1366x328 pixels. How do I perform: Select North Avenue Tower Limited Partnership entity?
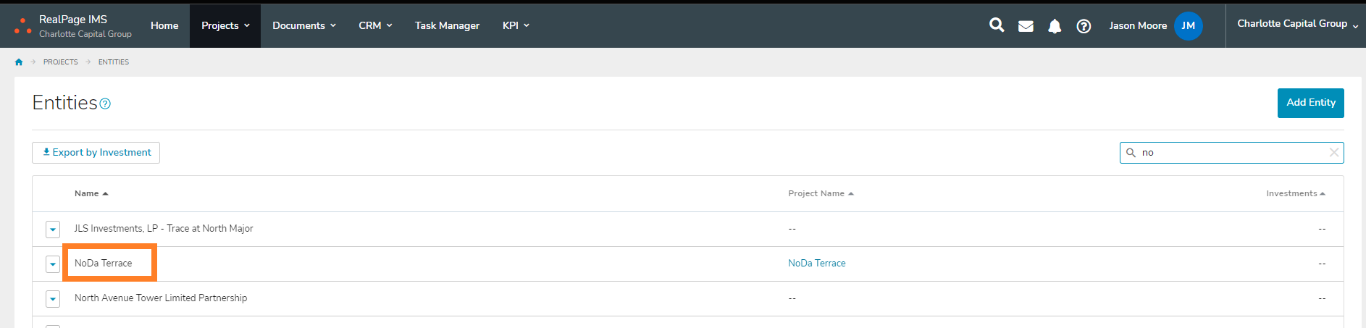click(161, 298)
